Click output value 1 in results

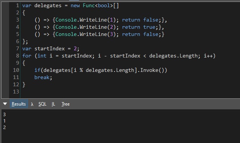(x=5, y=121)
